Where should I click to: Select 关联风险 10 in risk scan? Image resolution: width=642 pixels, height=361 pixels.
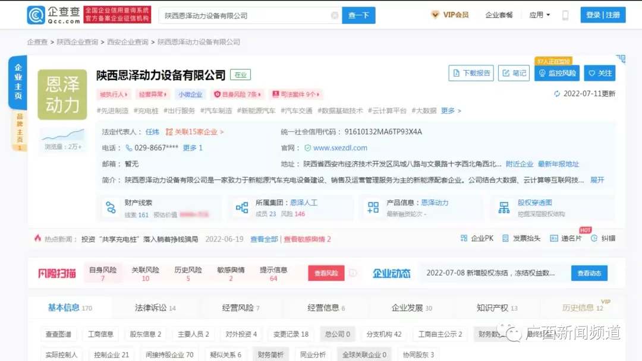pos(146,274)
